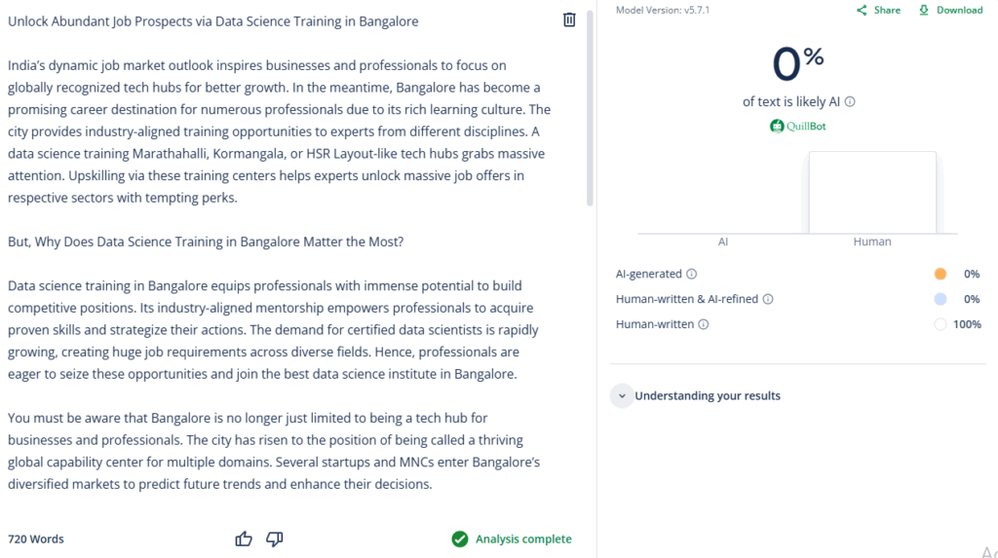The height and width of the screenshot is (558, 998).
Task: Click the blue AI-refined color dot
Action: click(x=940, y=300)
